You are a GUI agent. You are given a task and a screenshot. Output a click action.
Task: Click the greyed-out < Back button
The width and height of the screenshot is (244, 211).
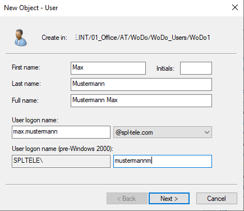(x=127, y=198)
